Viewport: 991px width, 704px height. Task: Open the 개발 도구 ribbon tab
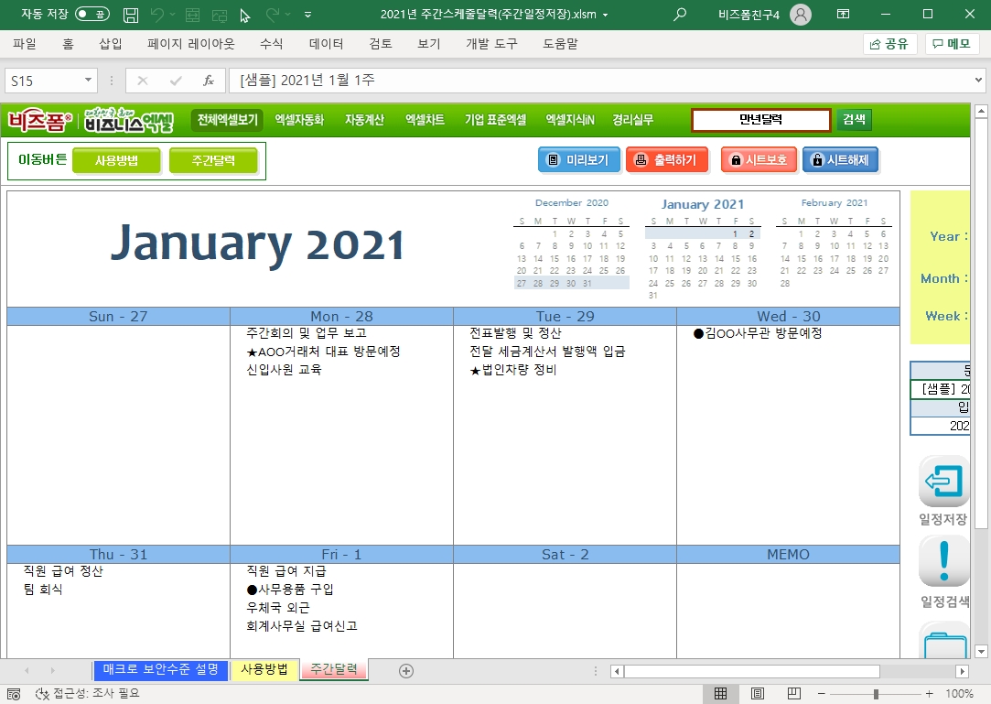point(491,44)
